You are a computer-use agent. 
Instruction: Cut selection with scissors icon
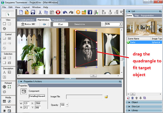40,12
